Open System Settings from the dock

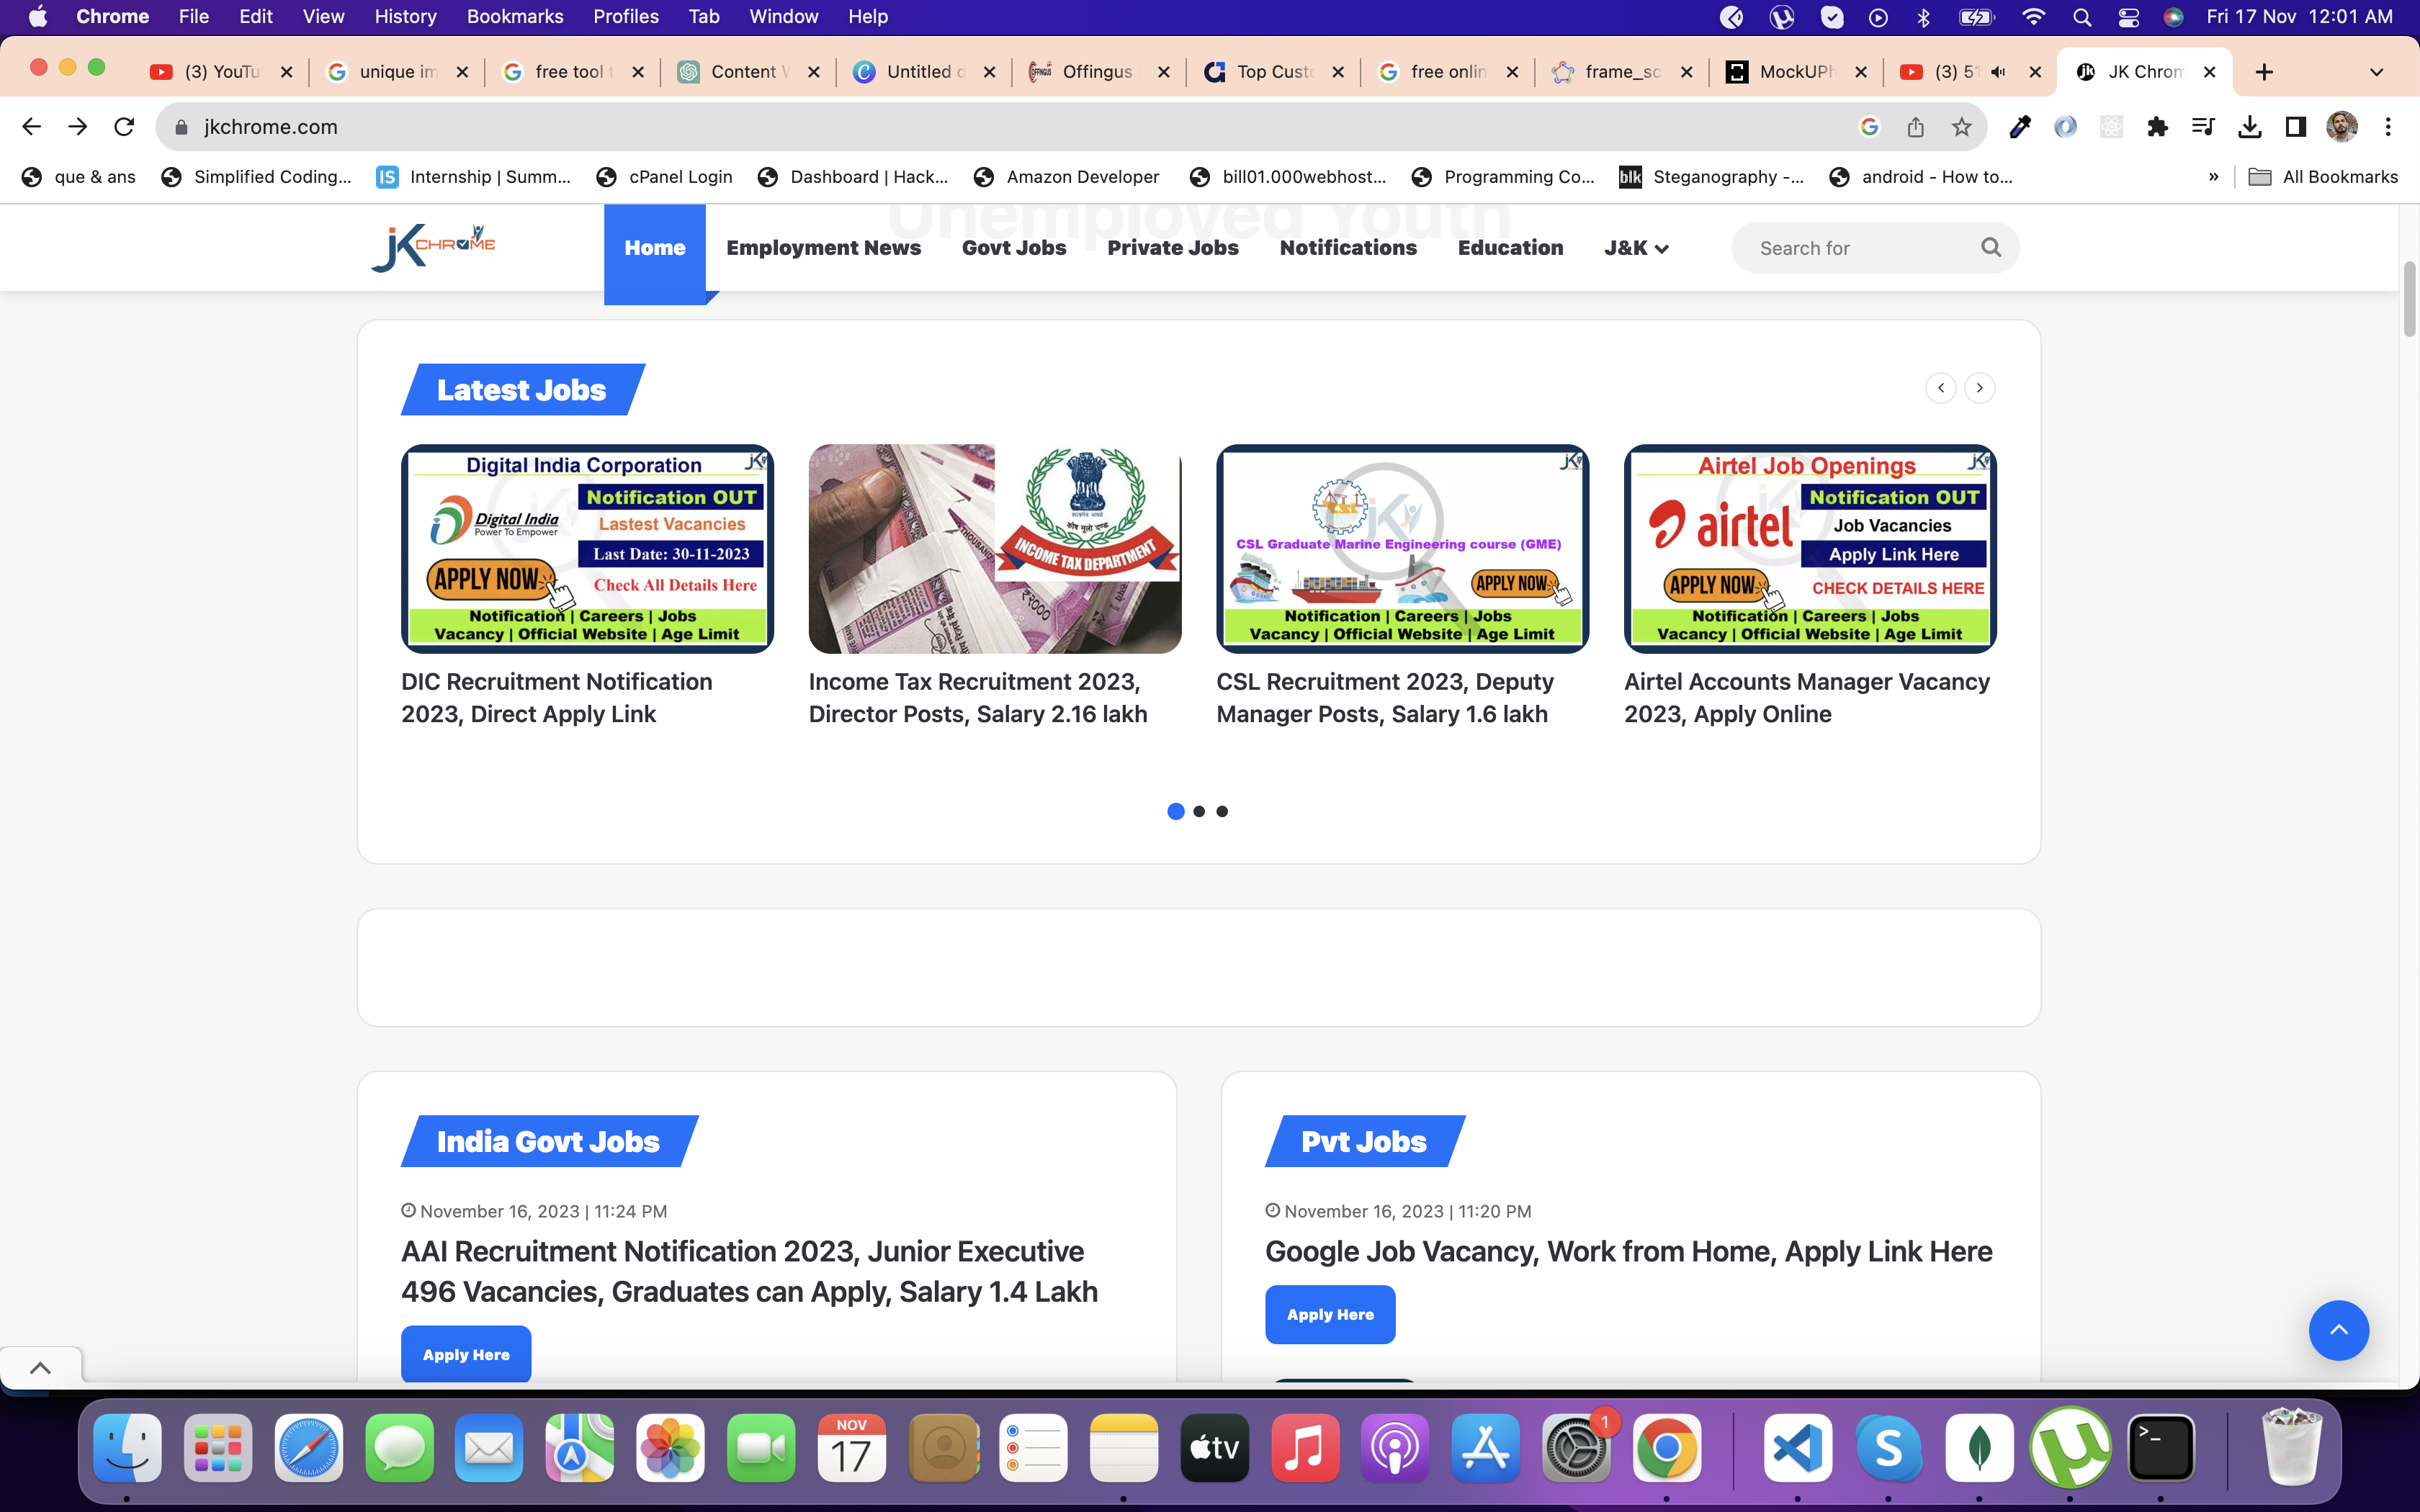pyautogui.click(x=1576, y=1447)
